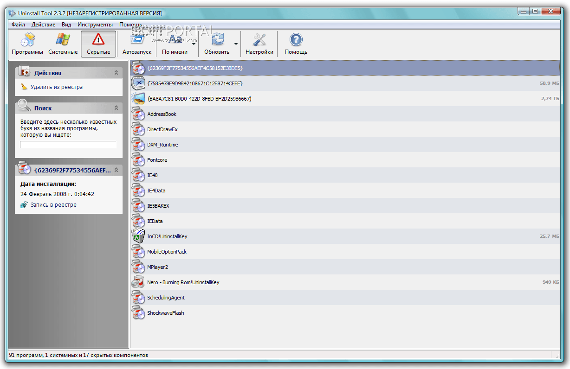Select the IEData entry

click(x=345, y=221)
